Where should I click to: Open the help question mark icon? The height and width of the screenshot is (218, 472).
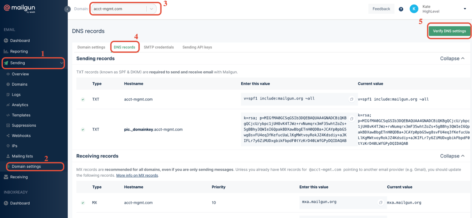tap(401, 9)
